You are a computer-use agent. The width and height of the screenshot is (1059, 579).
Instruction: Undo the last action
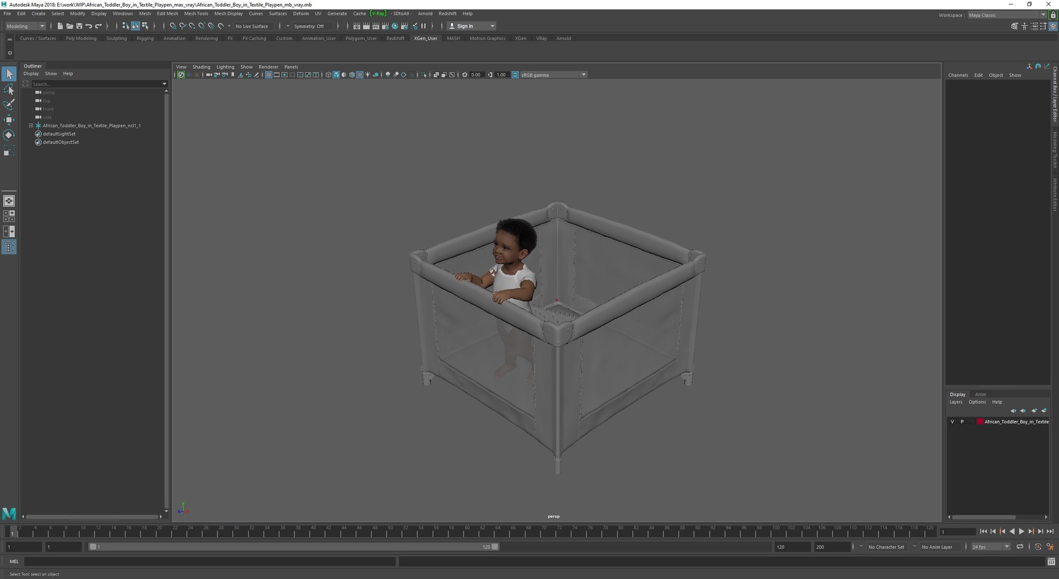[89, 26]
